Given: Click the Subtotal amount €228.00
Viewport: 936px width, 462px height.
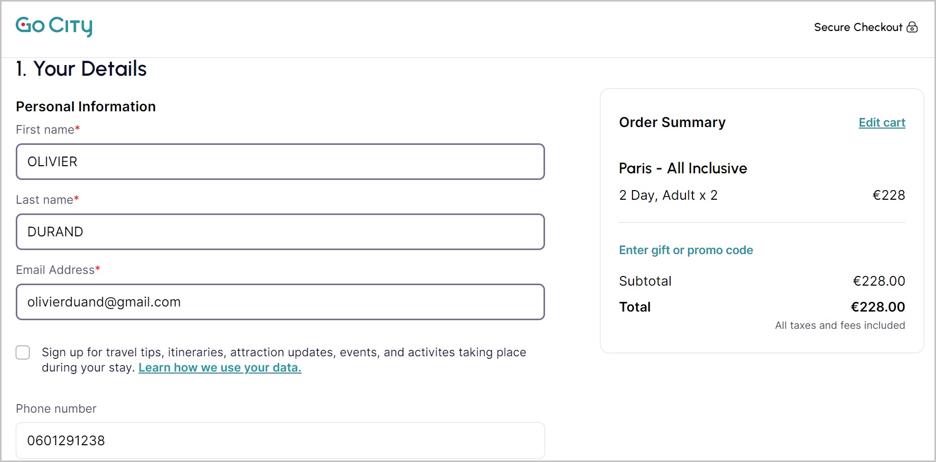Looking at the screenshot, I should pos(879,281).
